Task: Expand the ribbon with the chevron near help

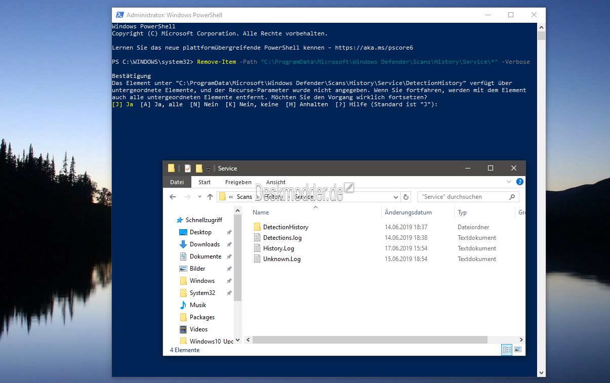Action: [509, 182]
